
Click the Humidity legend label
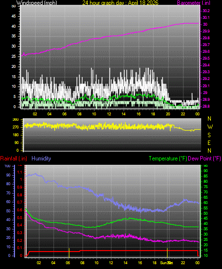(41, 158)
